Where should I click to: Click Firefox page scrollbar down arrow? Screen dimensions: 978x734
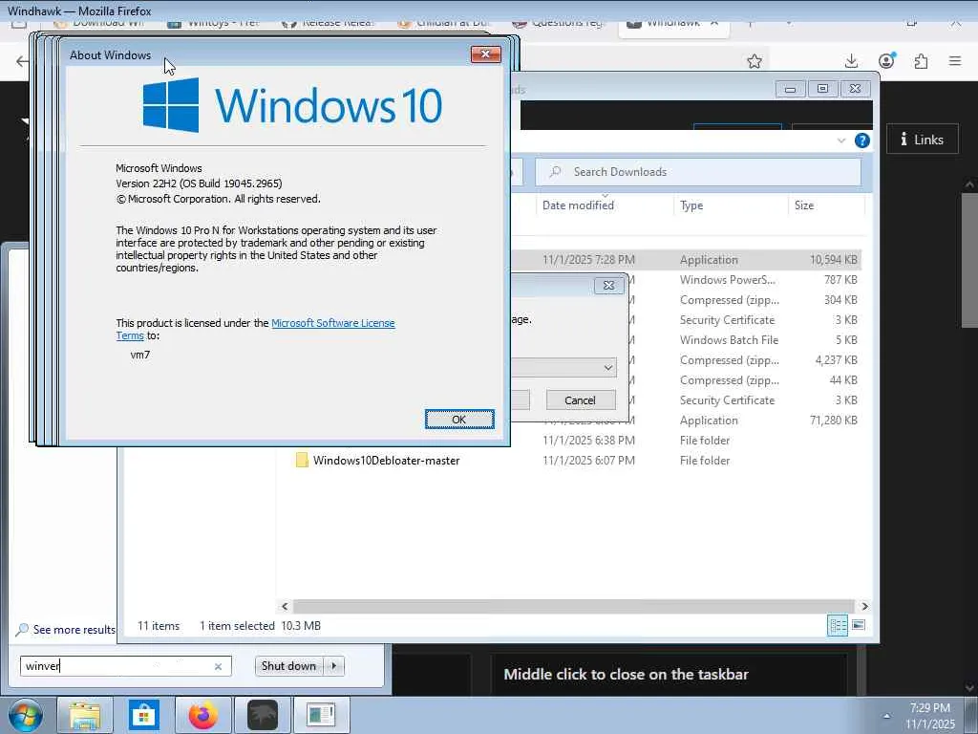[x=970, y=688]
